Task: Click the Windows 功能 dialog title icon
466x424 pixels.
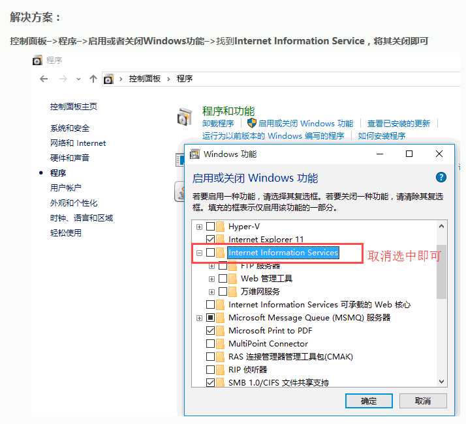Action: (194, 154)
